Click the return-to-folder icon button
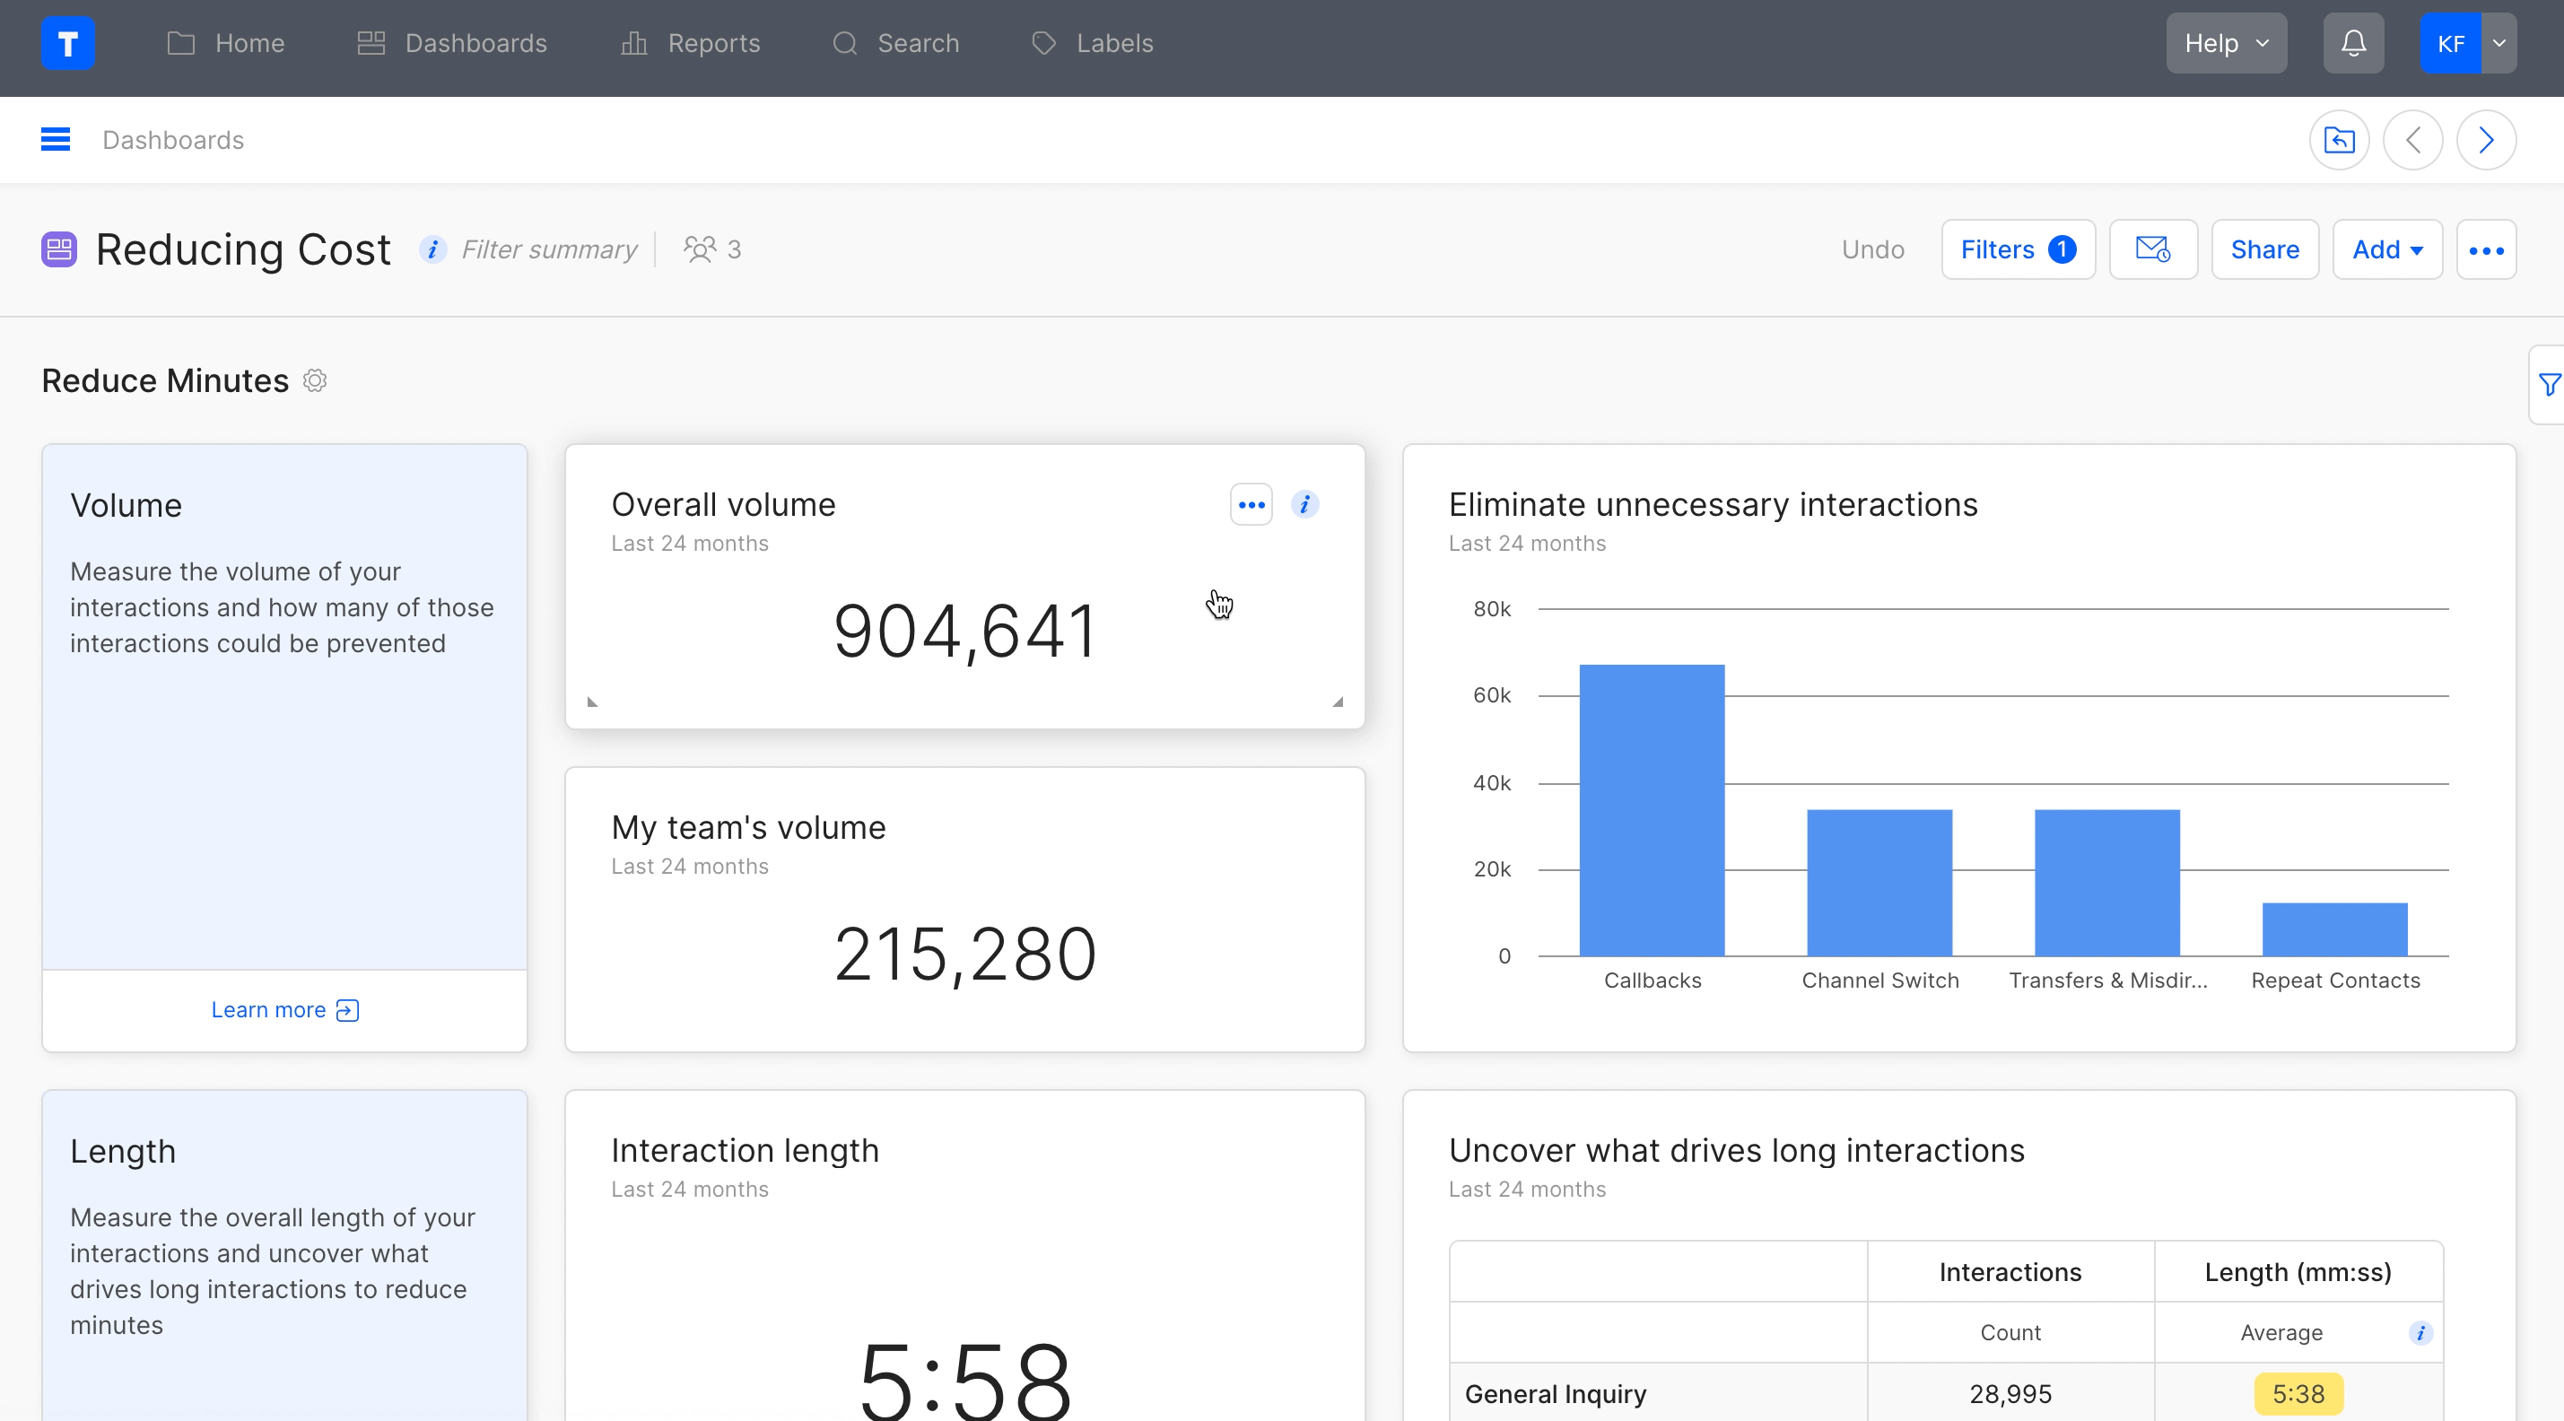2564x1421 pixels. (2338, 140)
